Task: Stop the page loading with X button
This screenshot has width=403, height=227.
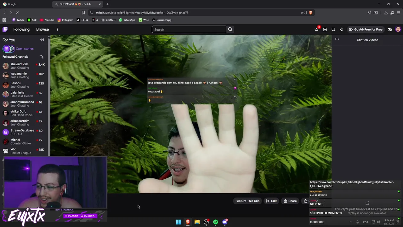Action: point(17,13)
